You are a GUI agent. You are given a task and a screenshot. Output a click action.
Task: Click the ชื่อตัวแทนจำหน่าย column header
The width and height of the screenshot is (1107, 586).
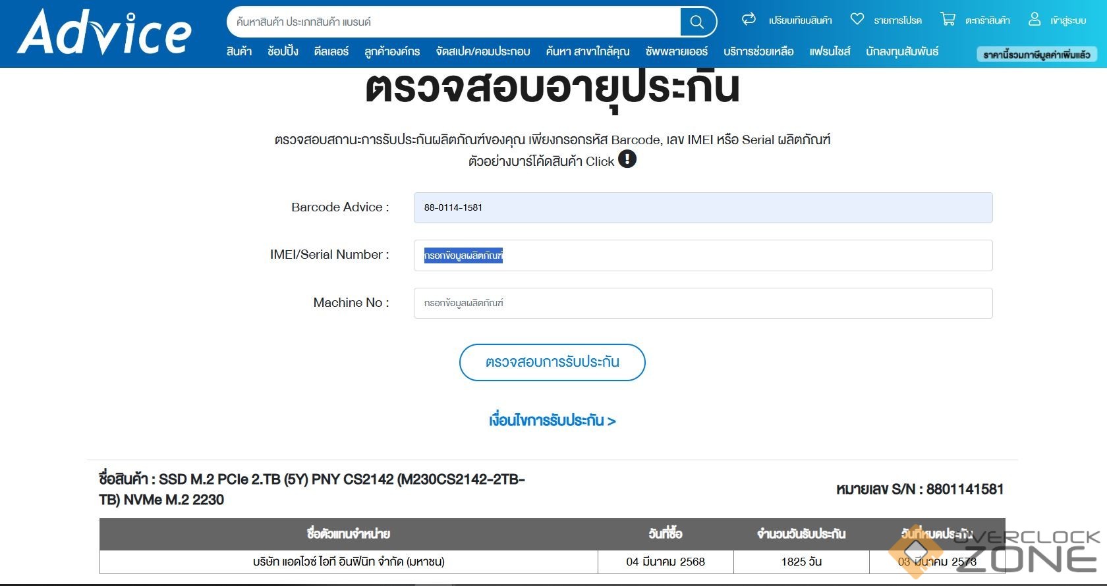349,534
